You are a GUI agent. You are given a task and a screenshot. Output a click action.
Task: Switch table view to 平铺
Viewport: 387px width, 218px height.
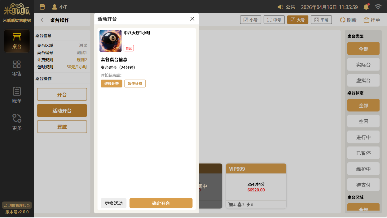click(x=321, y=20)
